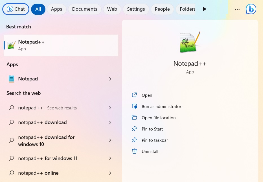The image size is (263, 182).
Task: Pin Notepad++ to taskbar
Action: coord(155,140)
